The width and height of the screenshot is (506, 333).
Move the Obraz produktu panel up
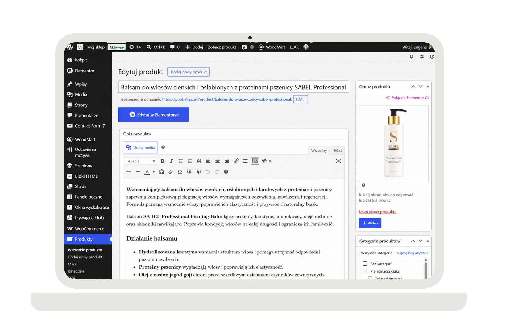click(x=413, y=87)
